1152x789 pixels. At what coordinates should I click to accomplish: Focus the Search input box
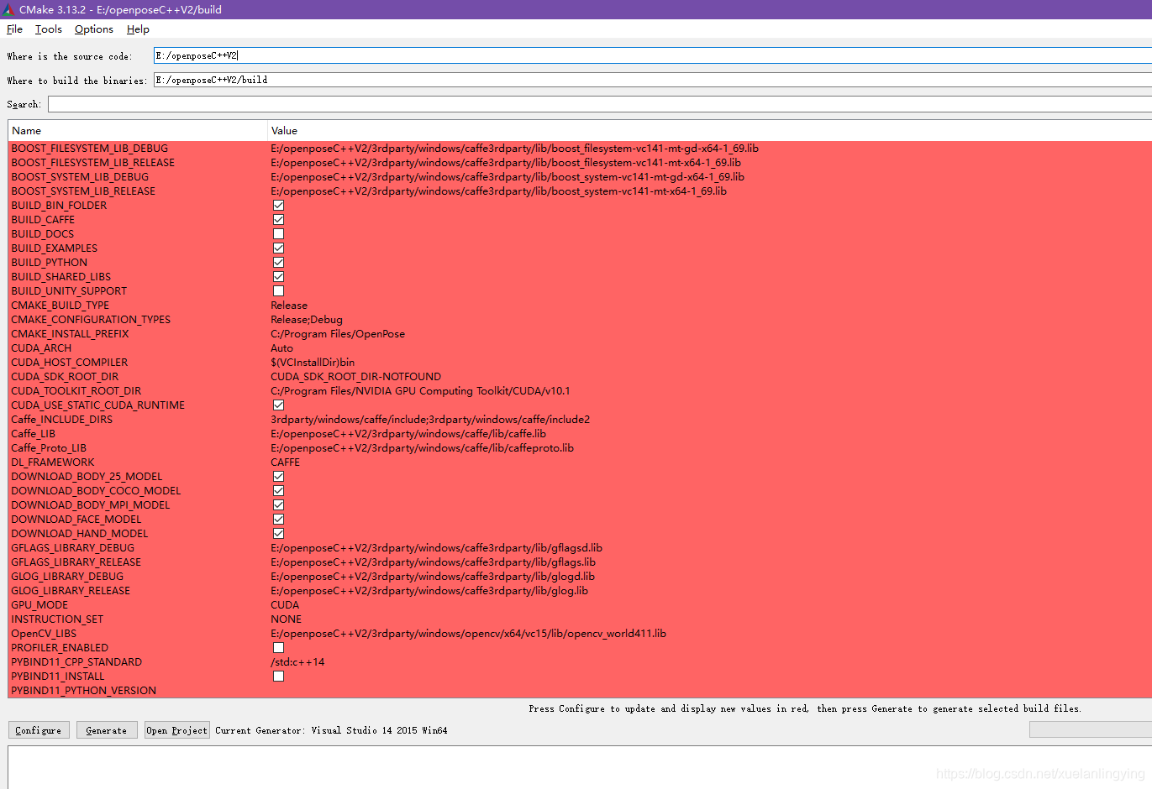pos(600,104)
